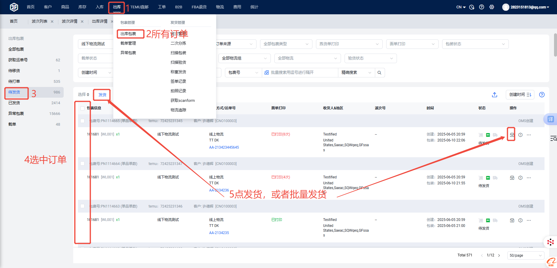Click the user avatar icon

(506, 7)
